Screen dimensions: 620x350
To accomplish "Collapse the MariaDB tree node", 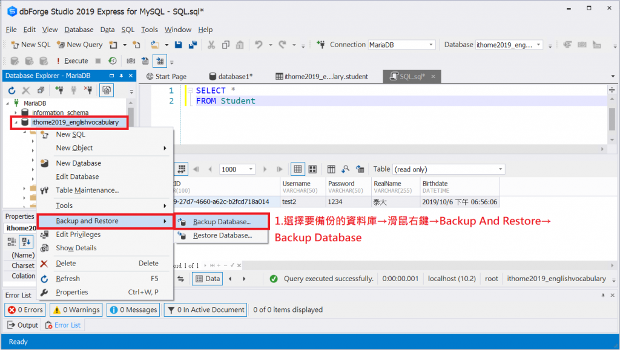I will point(7,103).
